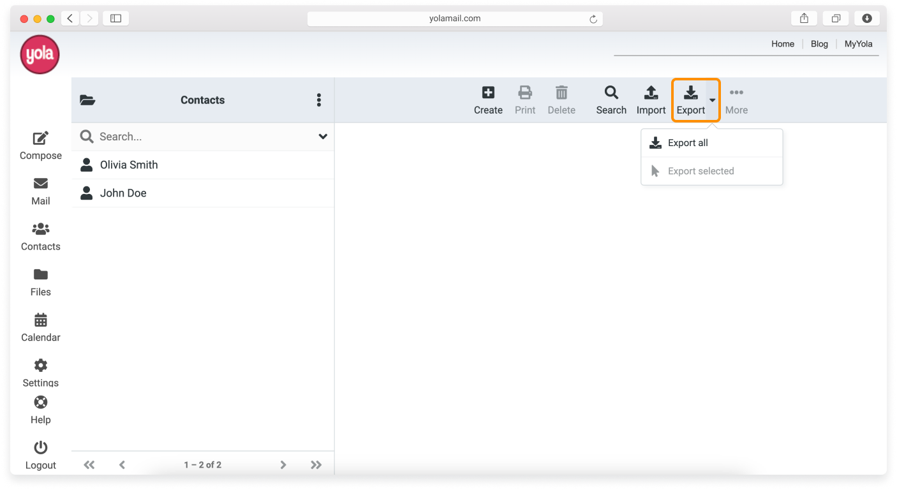Viewport: 897px width, 490px height.
Task: Choose Export all from the menu
Action: [x=688, y=142]
